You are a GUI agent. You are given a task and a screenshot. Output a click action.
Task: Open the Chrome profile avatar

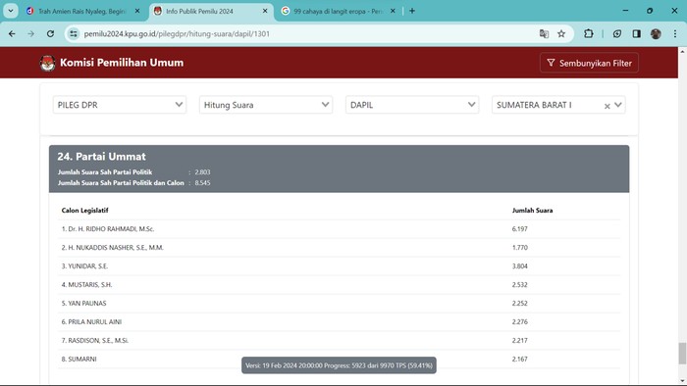(656, 33)
